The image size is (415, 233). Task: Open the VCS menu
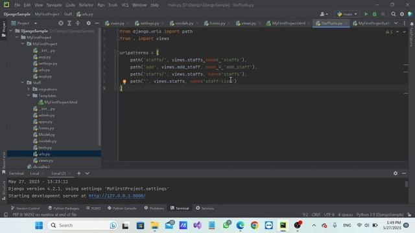pyautogui.click(x=124, y=5)
